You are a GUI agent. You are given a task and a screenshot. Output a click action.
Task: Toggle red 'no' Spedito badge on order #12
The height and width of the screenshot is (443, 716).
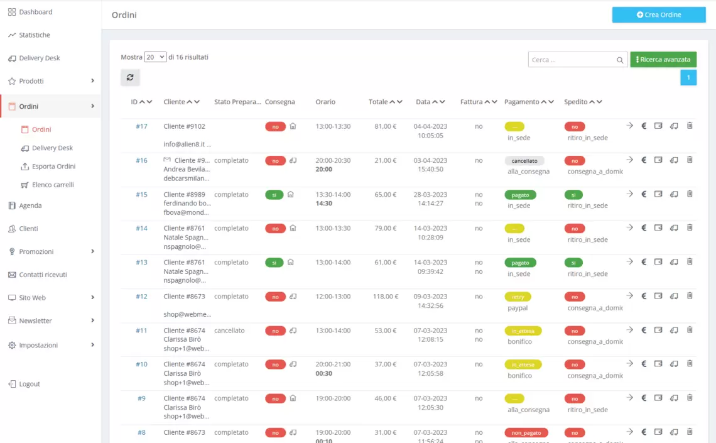tap(574, 297)
